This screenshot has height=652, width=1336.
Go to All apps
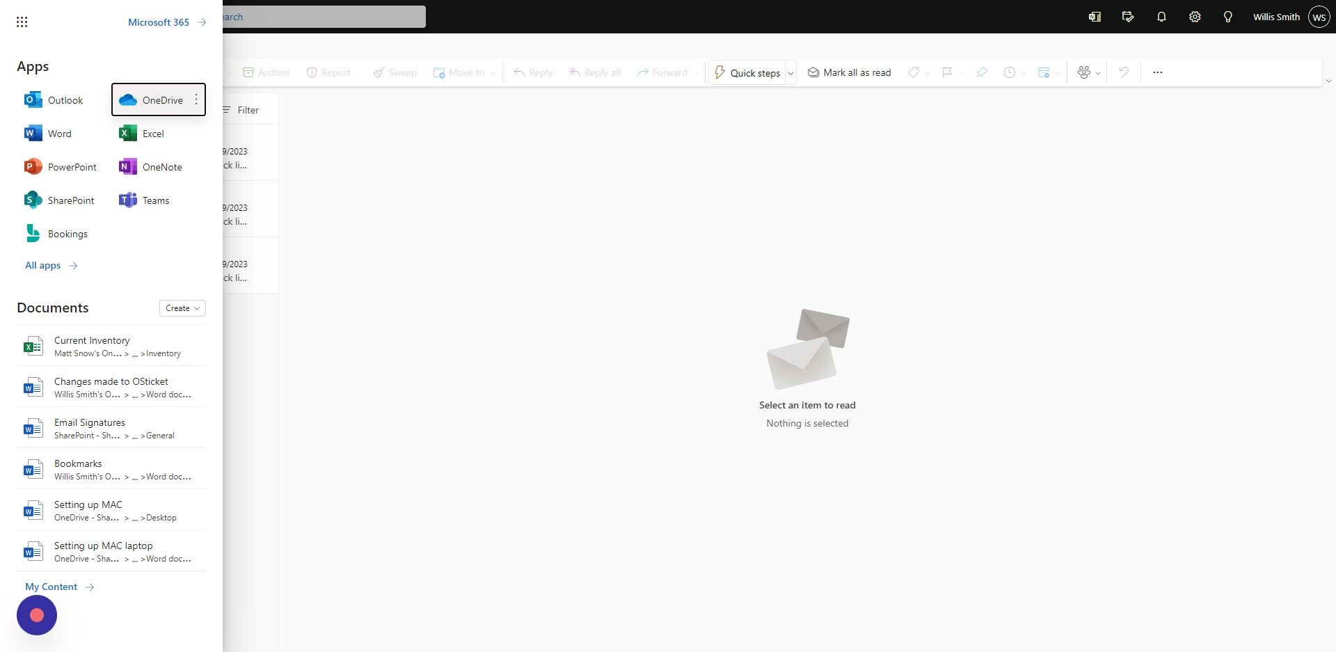[42, 265]
